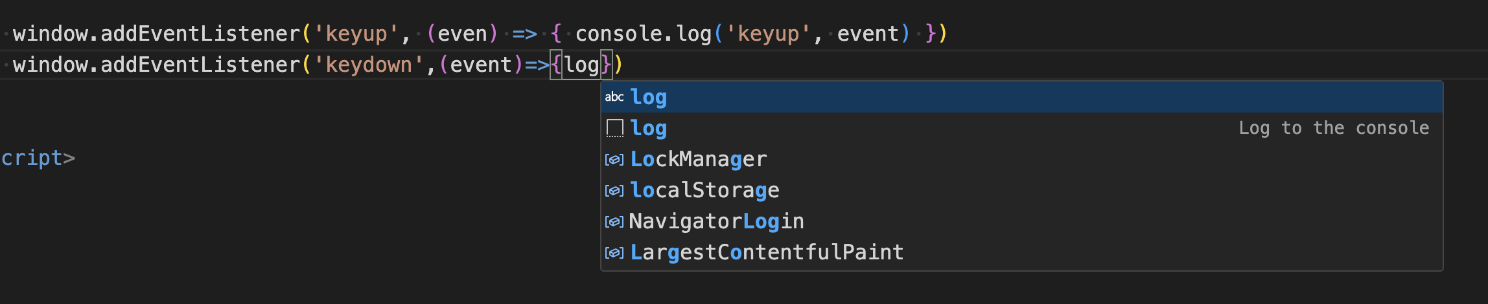Click the variable icon next to NavigatorLogin
This screenshot has width=1488, height=304.
[x=614, y=221]
